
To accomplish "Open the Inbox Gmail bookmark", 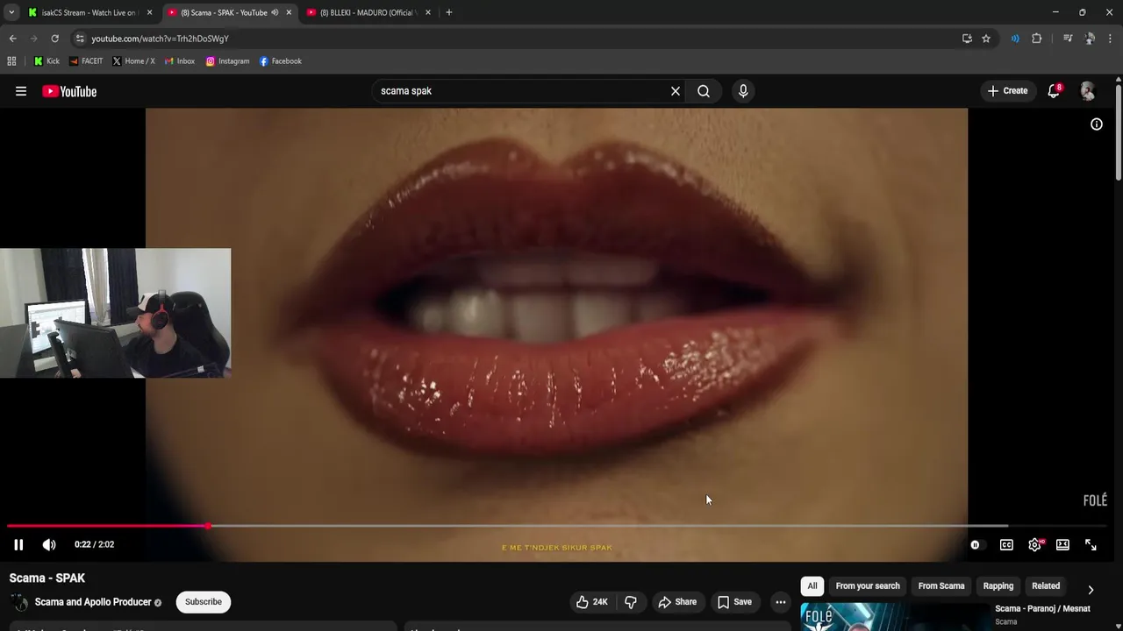I will pyautogui.click(x=180, y=61).
